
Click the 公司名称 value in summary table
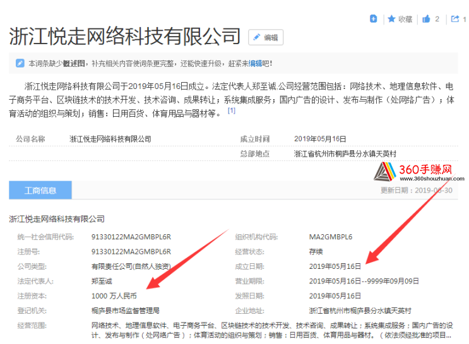tap(110, 139)
